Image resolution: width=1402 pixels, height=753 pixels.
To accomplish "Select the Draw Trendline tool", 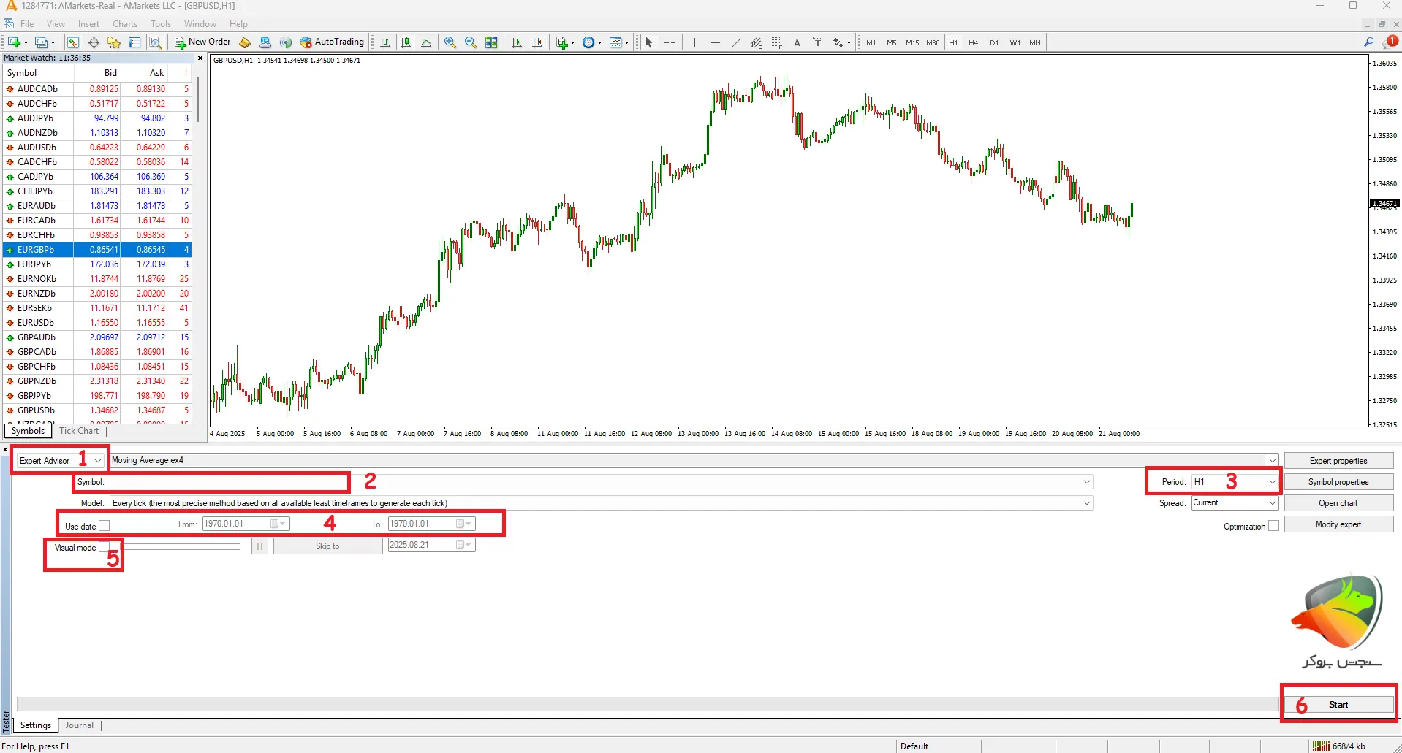I will [x=736, y=42].
